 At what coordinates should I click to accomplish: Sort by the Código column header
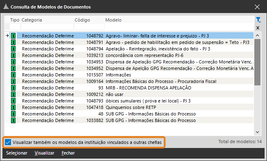[82, 20]
